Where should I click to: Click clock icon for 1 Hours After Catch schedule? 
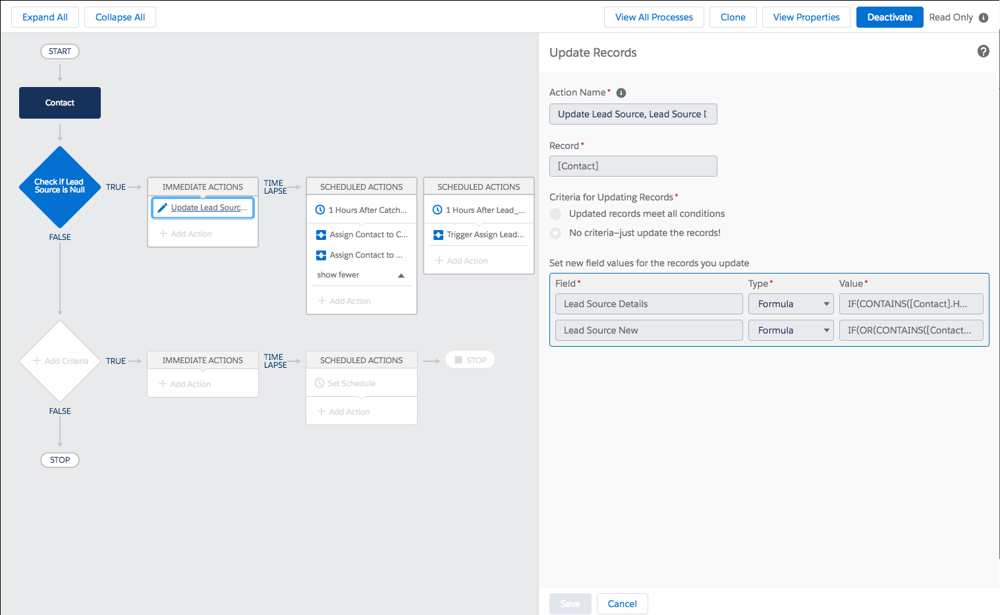pyautogui.click(x=320, y=210)
